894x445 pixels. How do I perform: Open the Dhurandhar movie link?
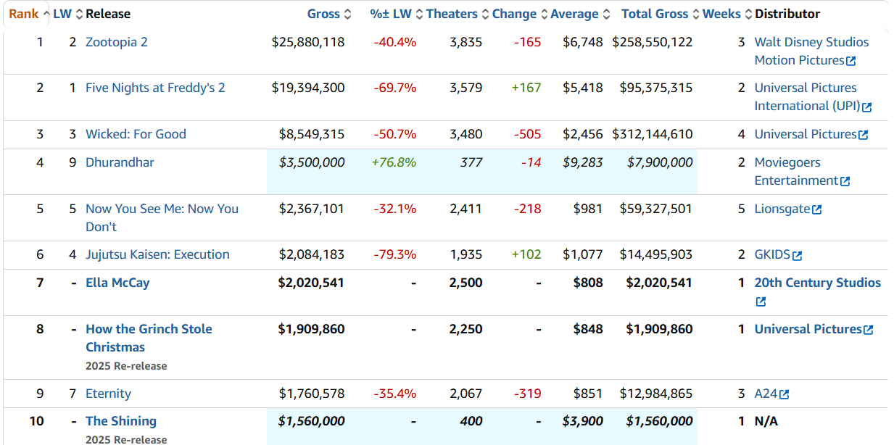[x=120, y=162]
